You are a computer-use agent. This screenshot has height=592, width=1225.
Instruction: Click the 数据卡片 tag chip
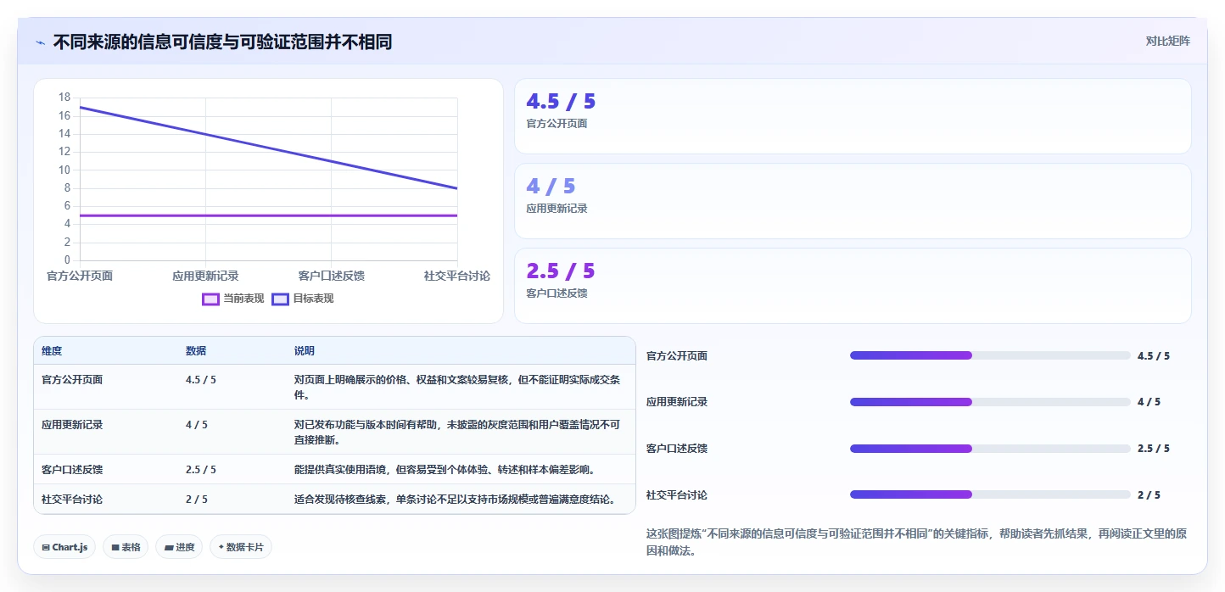click(x=241, y=547)
